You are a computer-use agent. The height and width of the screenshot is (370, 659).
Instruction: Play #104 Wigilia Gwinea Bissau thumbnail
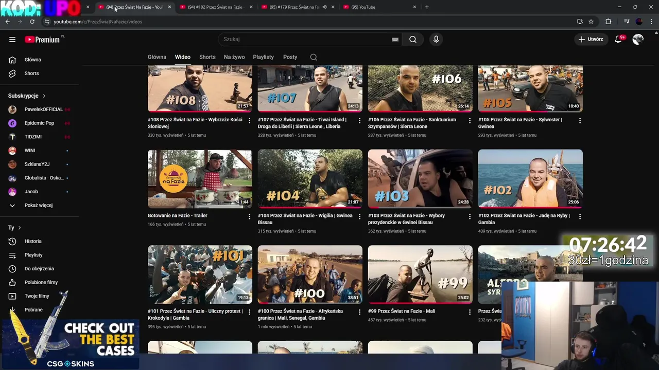coord(310,178)
